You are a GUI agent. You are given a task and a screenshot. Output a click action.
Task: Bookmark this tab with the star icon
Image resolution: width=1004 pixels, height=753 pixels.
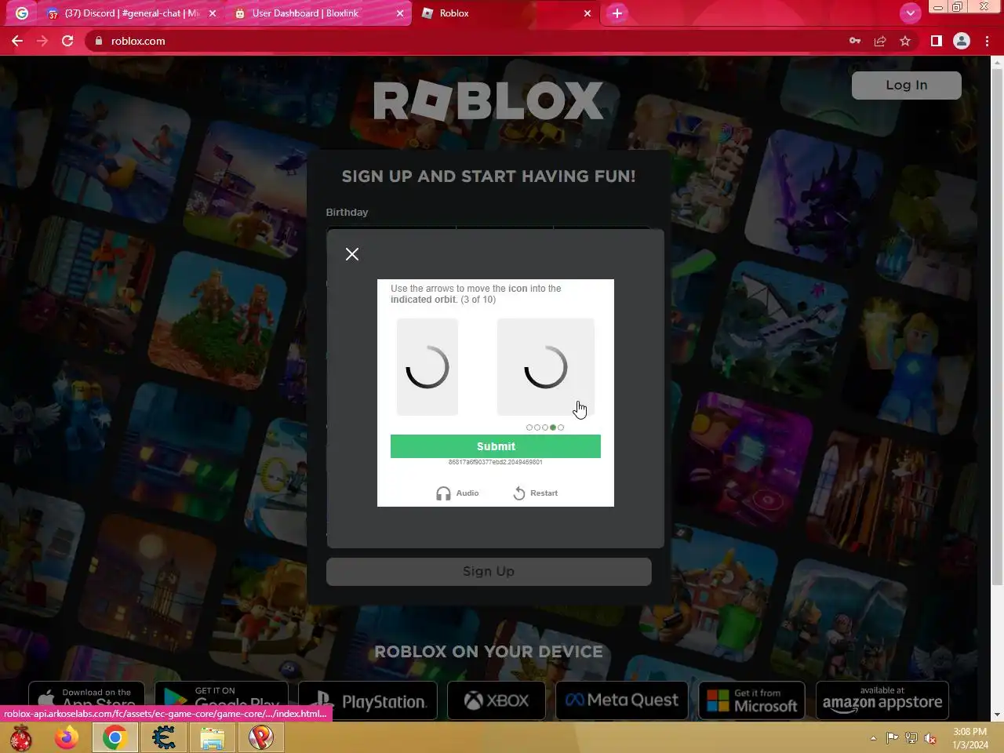coord(905,41)
